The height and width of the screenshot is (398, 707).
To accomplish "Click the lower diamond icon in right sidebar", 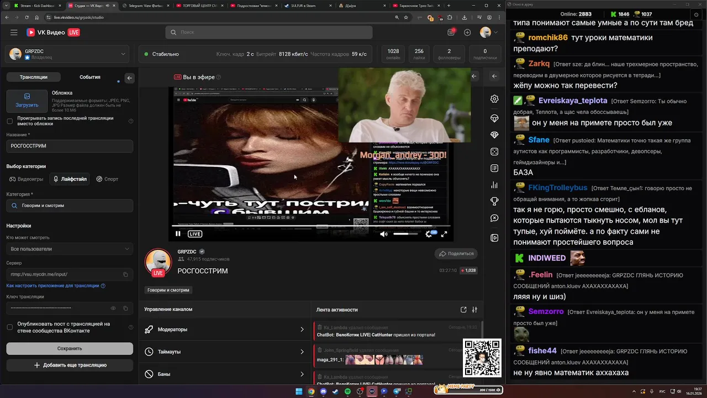I will pyautogui.click(x=494, y=135).
